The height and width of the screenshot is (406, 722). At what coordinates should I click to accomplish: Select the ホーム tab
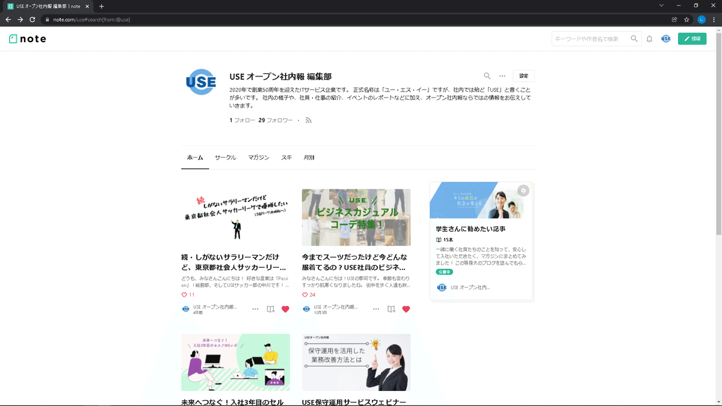point(195,158)
